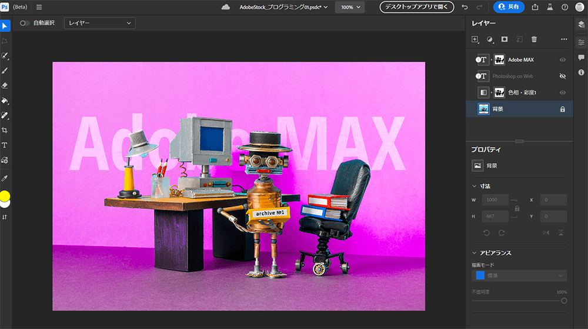Viewport: 588px width, 329px height.
Task: Open the beta flask feedback icon
Action: tap(550, 7)
